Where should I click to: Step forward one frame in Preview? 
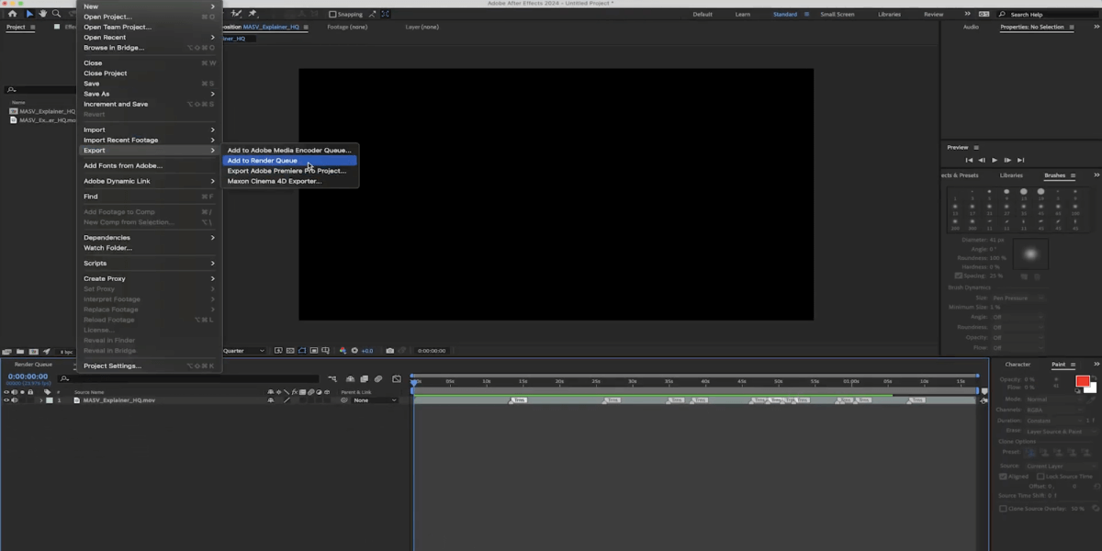coord(1007,160)
